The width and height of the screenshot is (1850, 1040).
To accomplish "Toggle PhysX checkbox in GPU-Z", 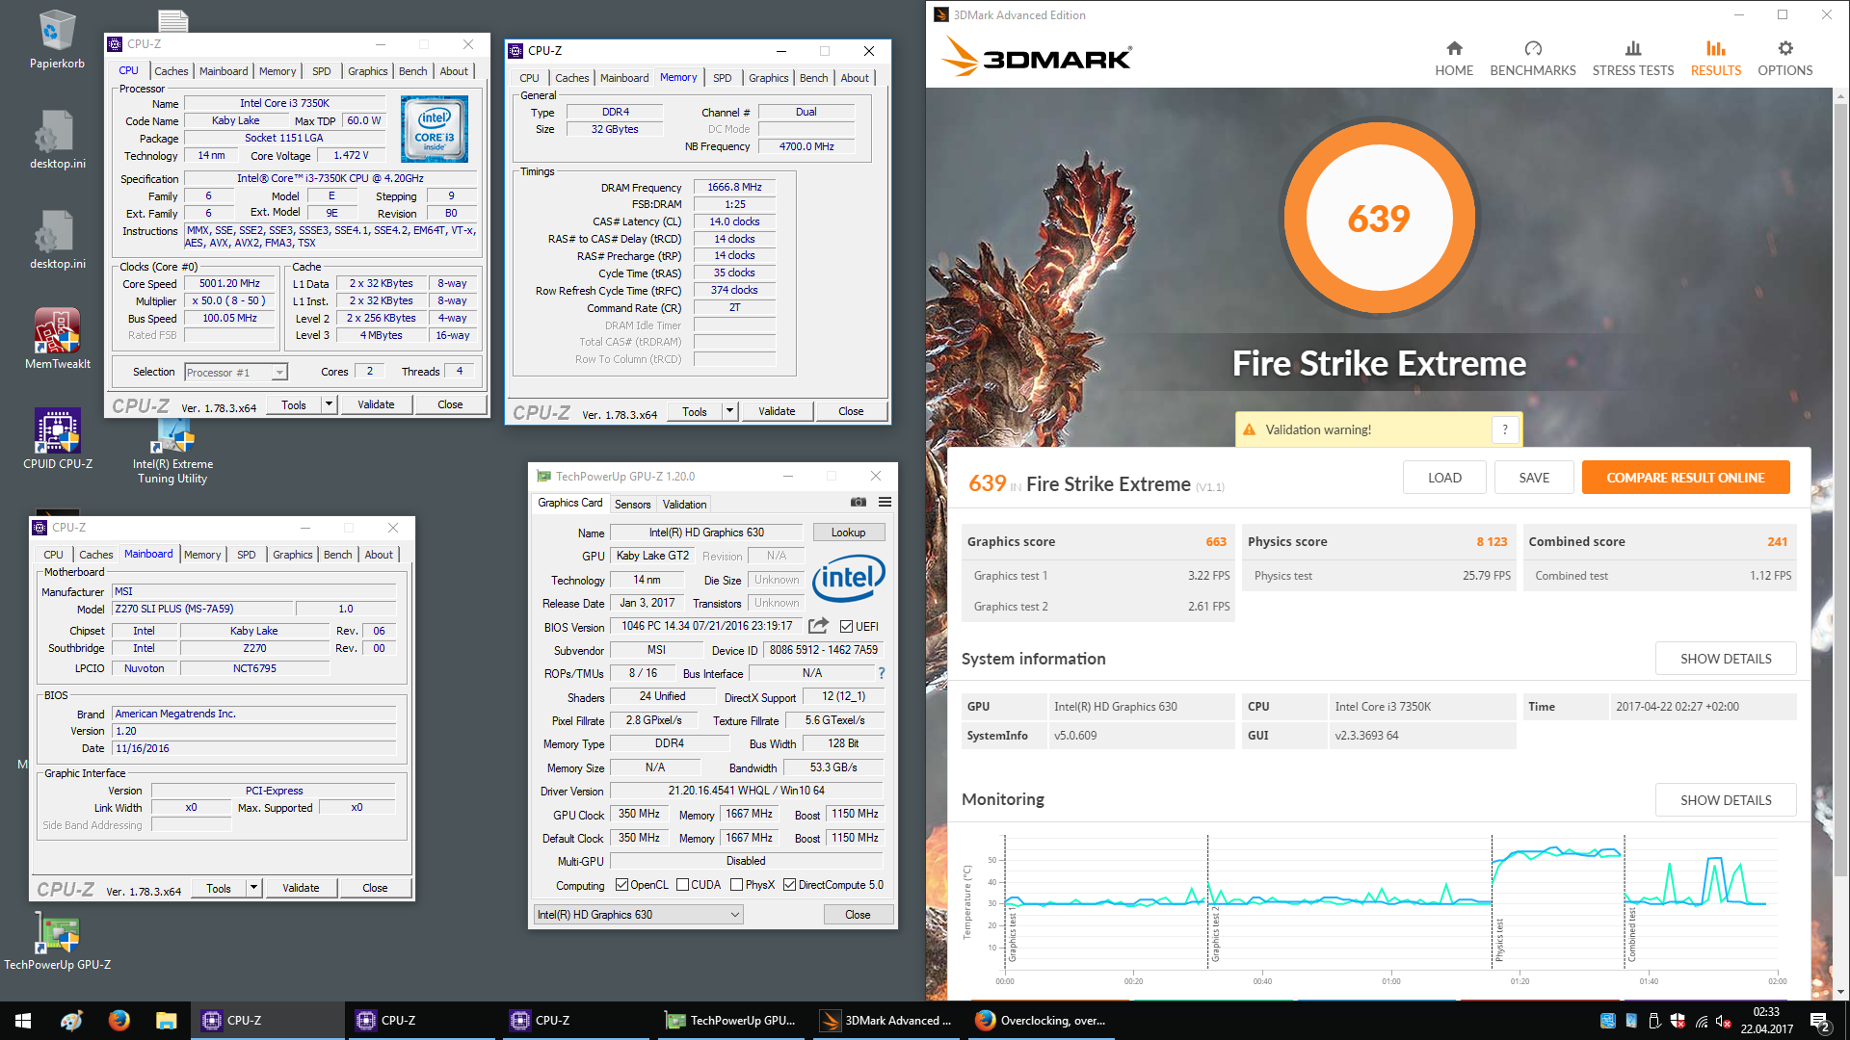I will coord(736,885).
